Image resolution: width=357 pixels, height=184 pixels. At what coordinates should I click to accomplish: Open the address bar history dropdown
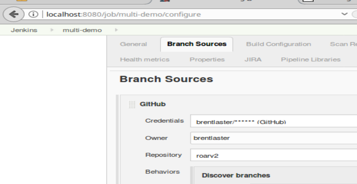click(x=344, y=15)
